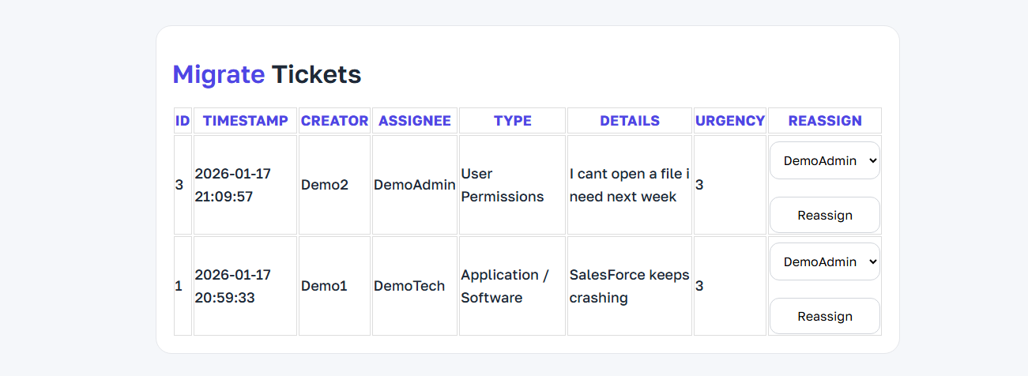Click the Migrate Tickets page heading
This screenshot has width=1028, height=376.
point(266,74)
